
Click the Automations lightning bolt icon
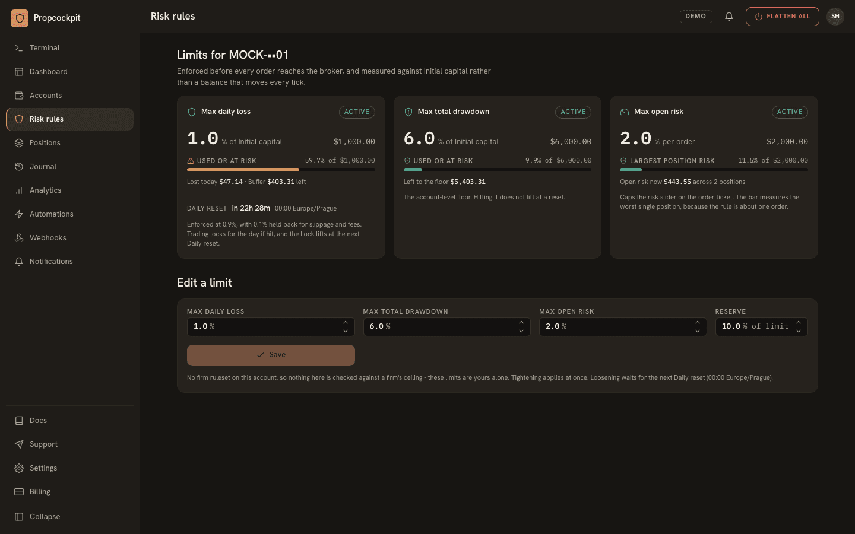pos(19,214)
